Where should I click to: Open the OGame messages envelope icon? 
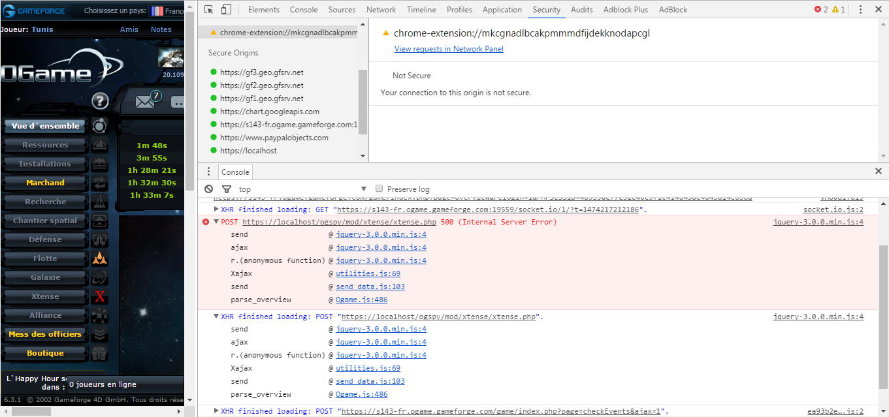[145, 101]
